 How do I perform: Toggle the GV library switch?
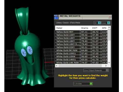click(97, 23)
